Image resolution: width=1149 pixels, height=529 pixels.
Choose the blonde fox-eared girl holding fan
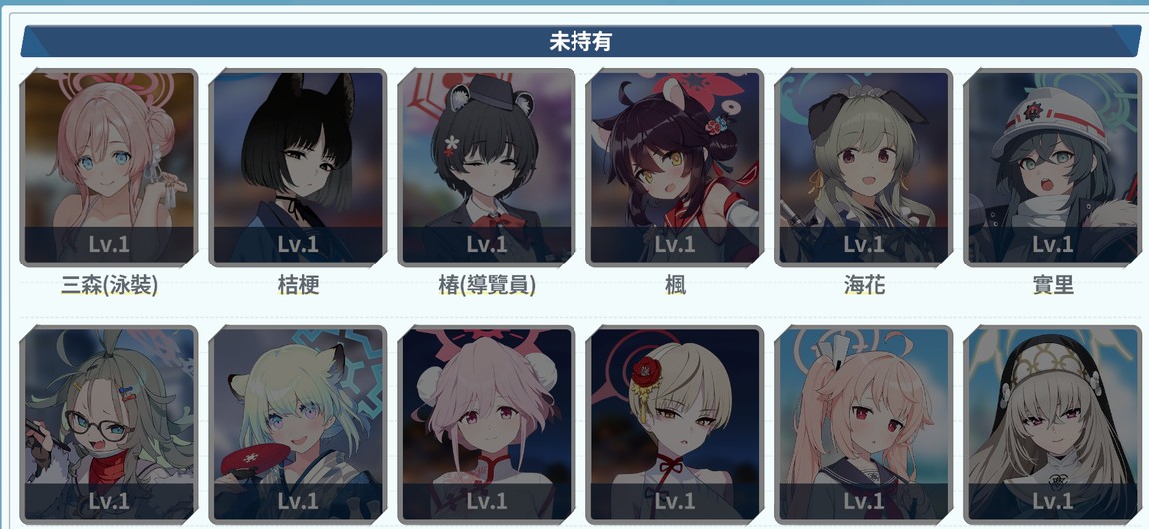(x=298, y=425)
